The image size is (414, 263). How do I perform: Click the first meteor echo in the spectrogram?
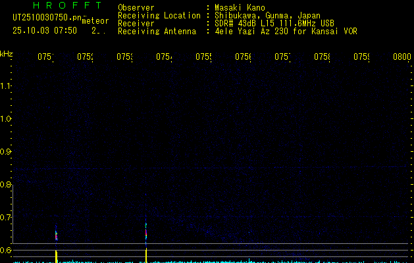click(56, 233)
